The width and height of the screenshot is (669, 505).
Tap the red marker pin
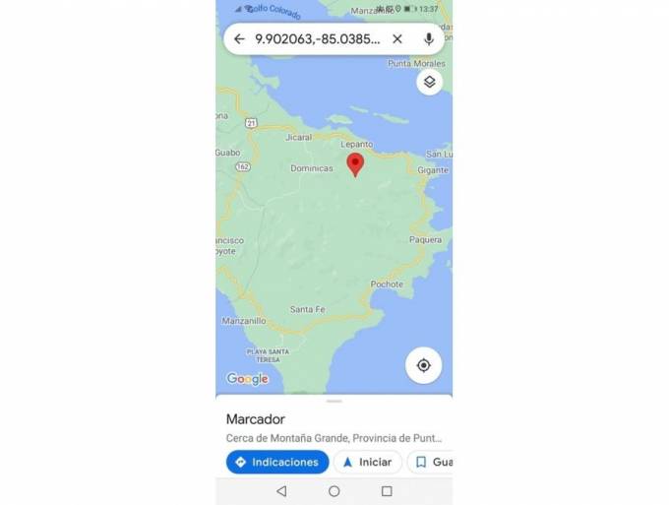click(x=355, y=165)
